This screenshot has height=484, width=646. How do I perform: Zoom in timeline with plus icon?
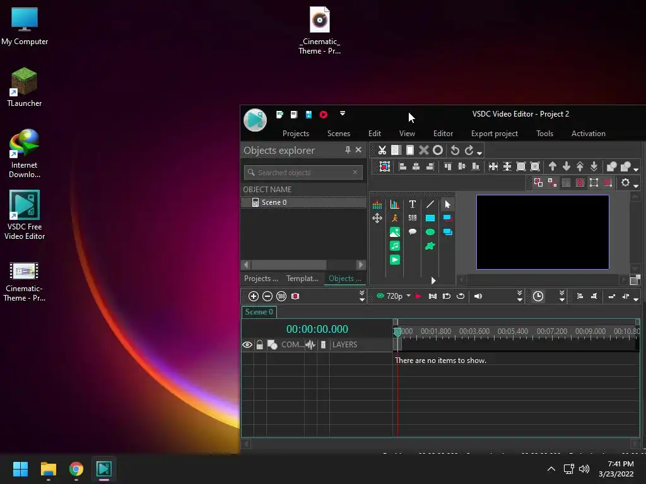pyautogui.click(x=254, y=296)
